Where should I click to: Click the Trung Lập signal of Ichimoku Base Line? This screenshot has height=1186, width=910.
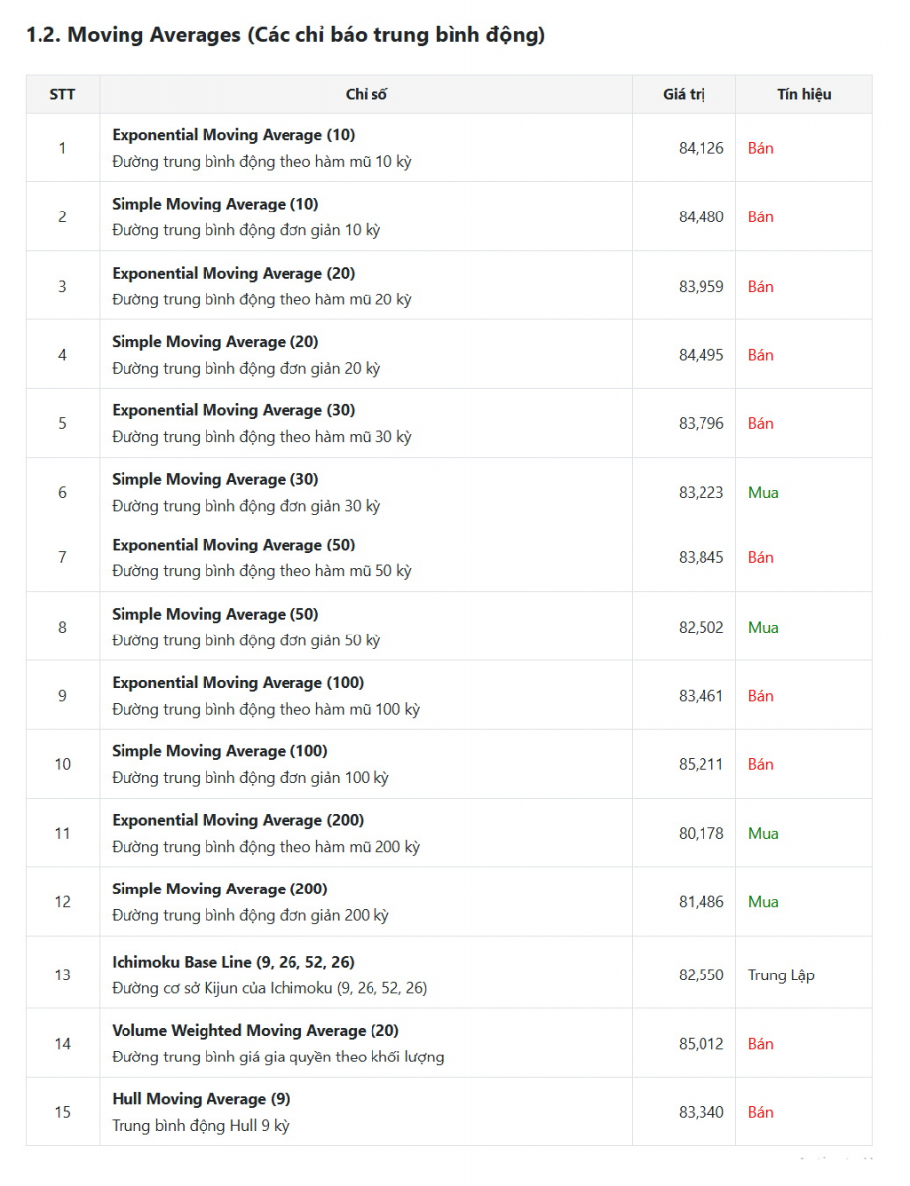coord(781,975)
